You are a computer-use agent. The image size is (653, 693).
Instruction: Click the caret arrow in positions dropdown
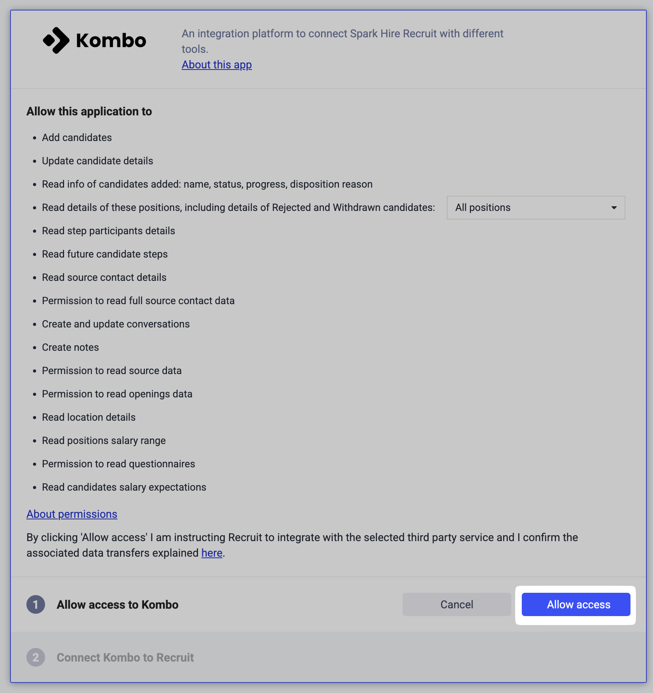(x=614, y=208)
